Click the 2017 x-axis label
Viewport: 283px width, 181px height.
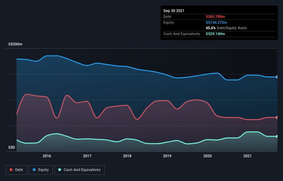[x=87, y=156]
